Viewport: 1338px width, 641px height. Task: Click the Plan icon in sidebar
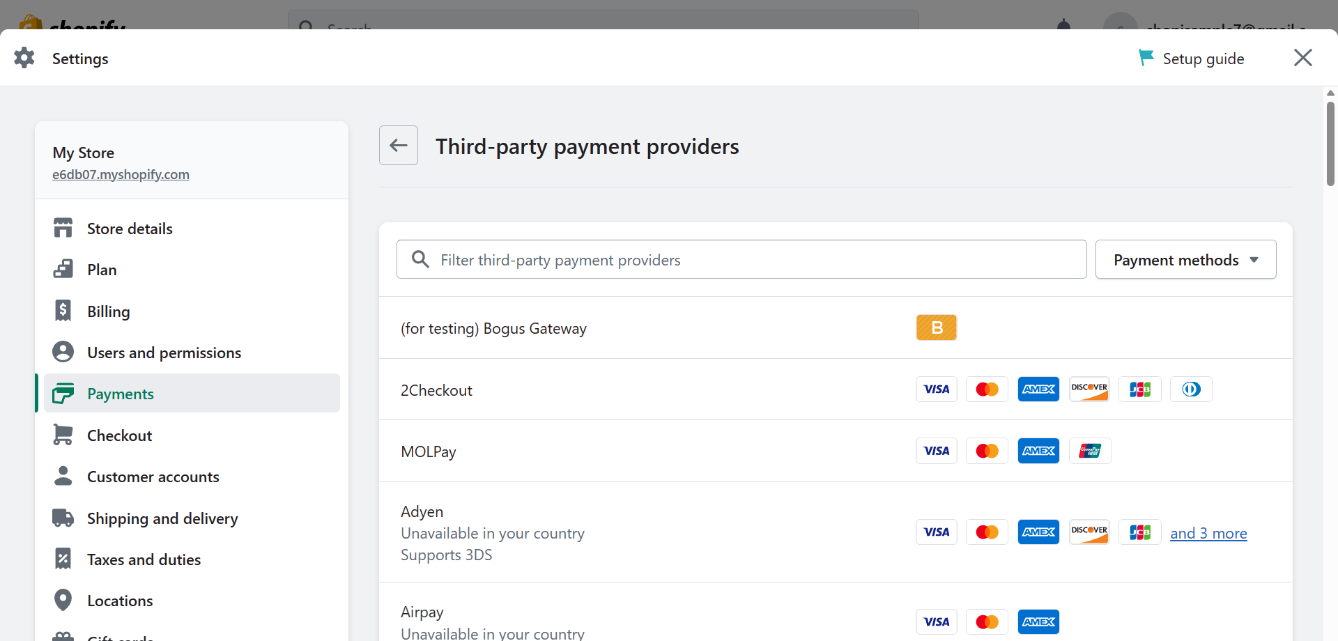(x=63, y=269)
